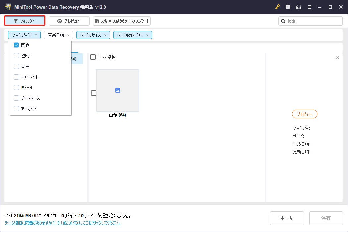Viewport: 348px width, 232px height.
Task: Check the Eメール checkbox
Action: click(x=16, y=87)
